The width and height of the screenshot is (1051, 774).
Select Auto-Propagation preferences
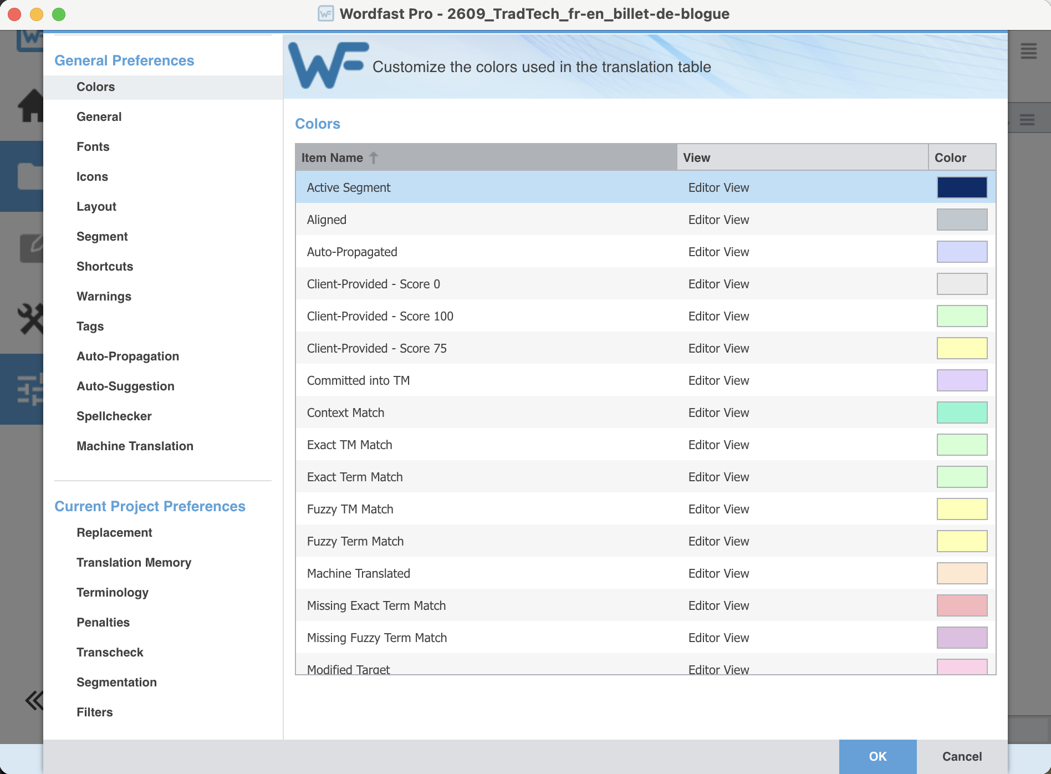coord(127,357)
